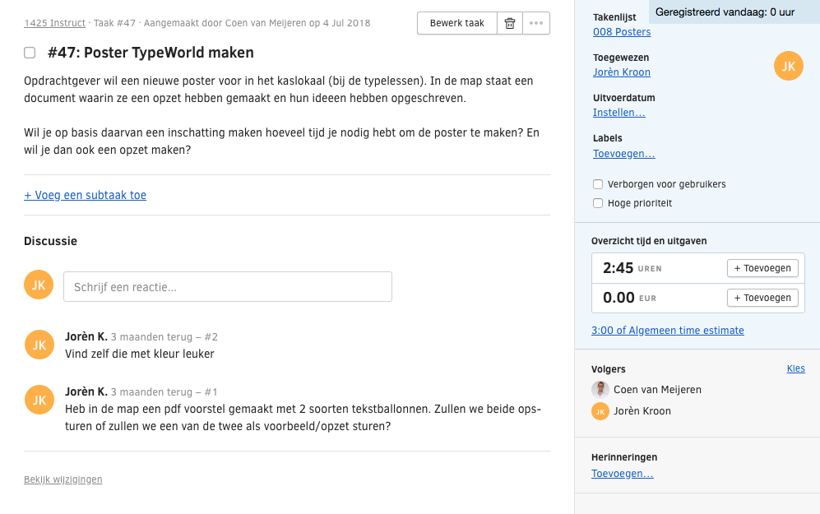Click the trash icon to delete task
Screen dimensions: 820x514
coord(510,23)
